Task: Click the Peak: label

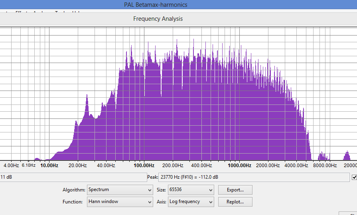Action: click(x=152, y=177)
